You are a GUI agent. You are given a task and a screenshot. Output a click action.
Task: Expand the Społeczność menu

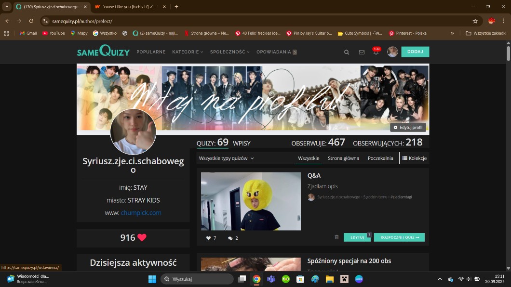click(229, 52)
